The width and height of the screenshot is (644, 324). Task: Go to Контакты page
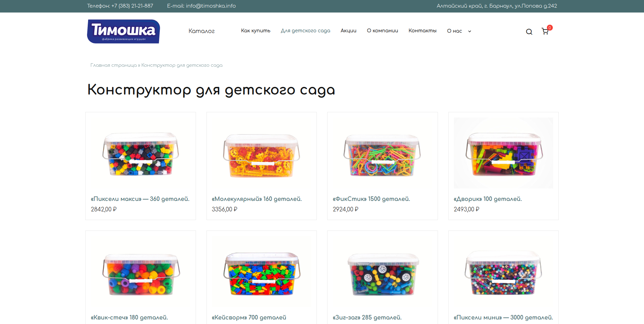422,31
